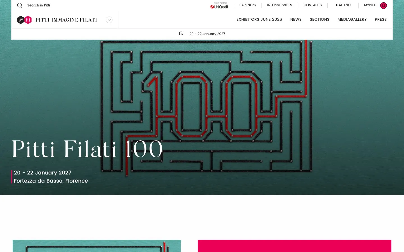Open the Sections menu
Image resolution: width=404 pixels, height=252 pixels.
tap(320, 19)
